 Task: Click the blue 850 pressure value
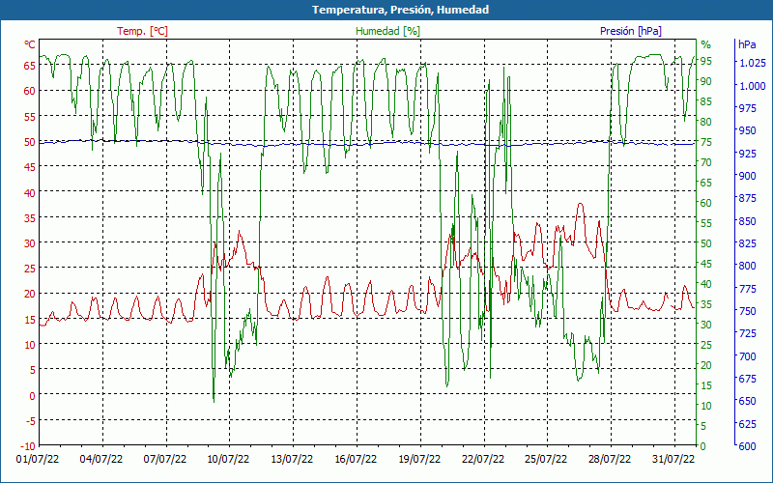point(747,221)
